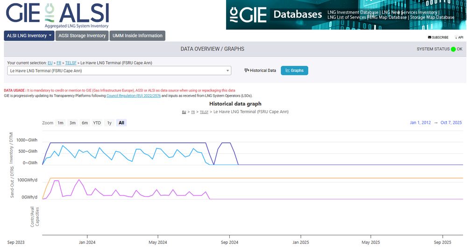Viewport: 467px width, 247px height.
Task: Open the ALSI LNG Inventory dropdown menu
Action: pos(29,36)
